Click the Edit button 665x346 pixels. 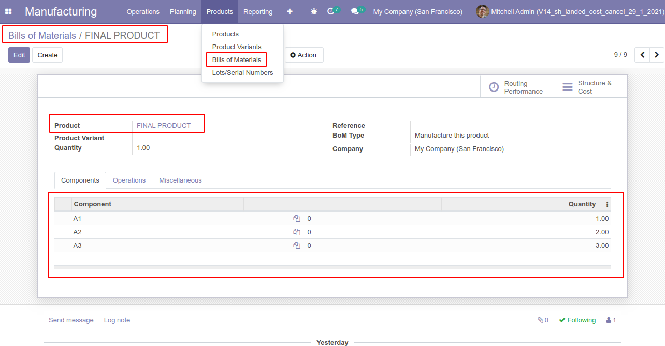19,55
